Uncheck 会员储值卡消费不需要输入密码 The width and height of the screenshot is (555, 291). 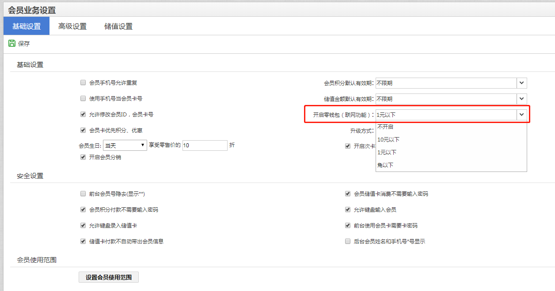348,194
